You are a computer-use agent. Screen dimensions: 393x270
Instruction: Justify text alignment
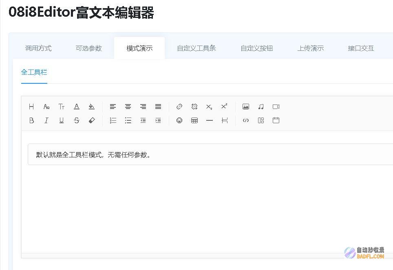[x=158, y=107]
